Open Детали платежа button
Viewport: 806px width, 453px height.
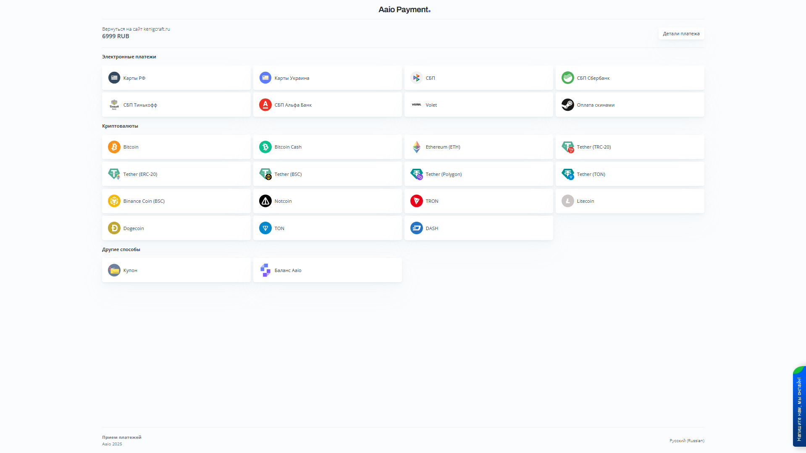[x=681, y=34]
